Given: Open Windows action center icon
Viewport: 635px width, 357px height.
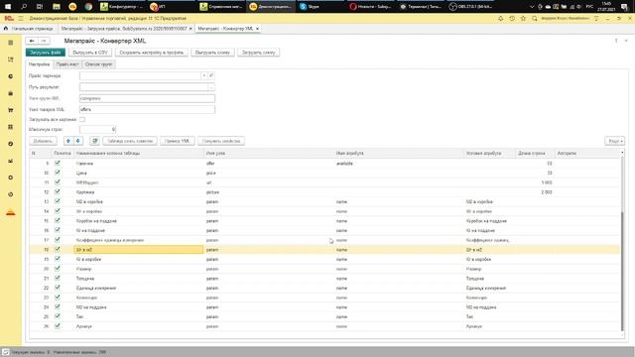Looking at the screenshot, I should [x=624, y=6].
